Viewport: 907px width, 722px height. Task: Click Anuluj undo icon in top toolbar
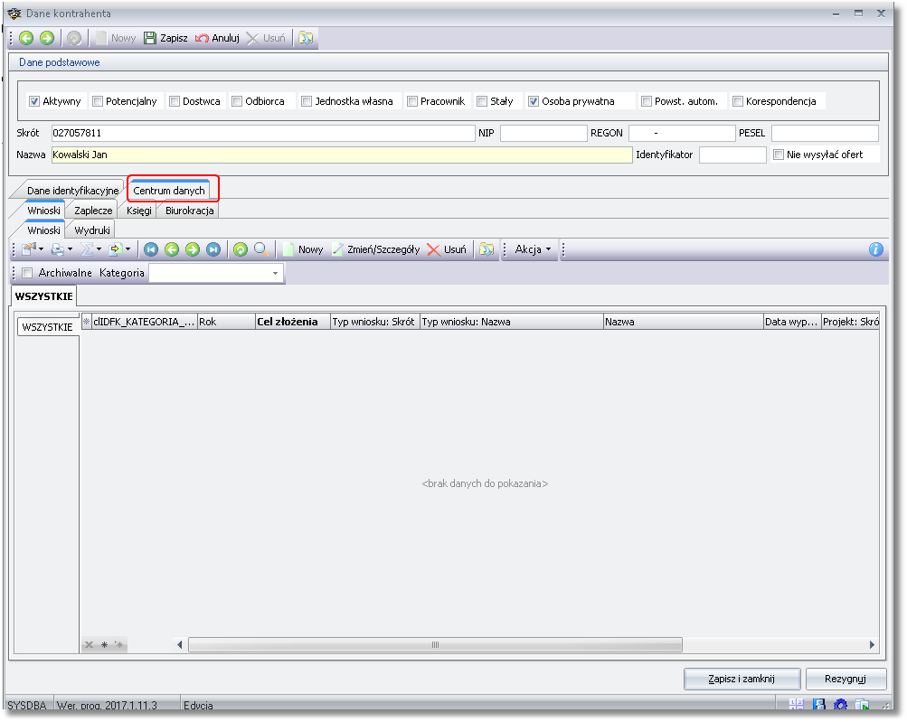202,38
